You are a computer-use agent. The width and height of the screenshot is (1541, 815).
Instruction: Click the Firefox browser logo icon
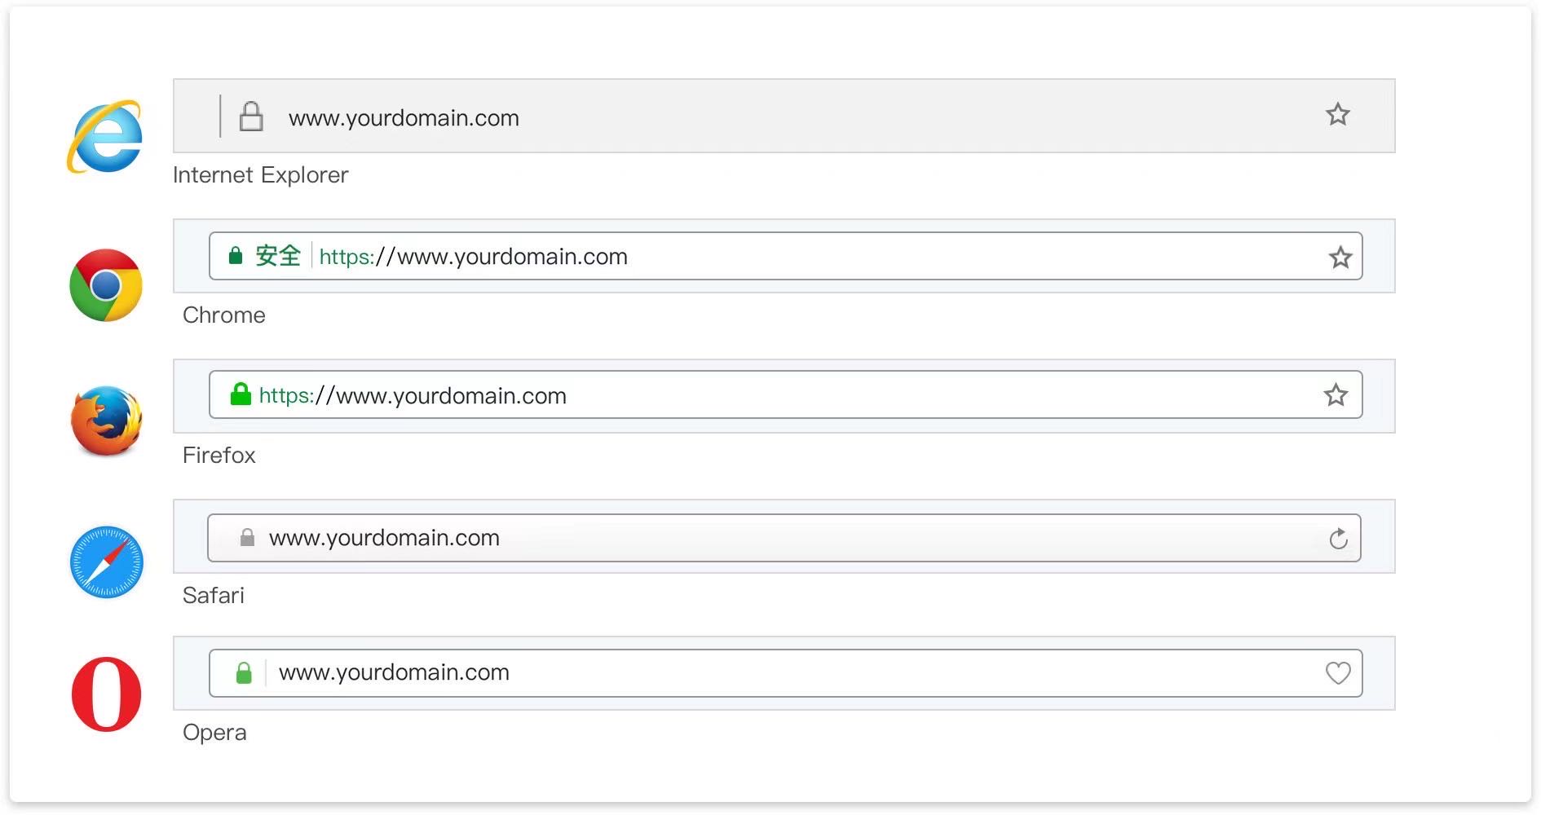[106, 421]
